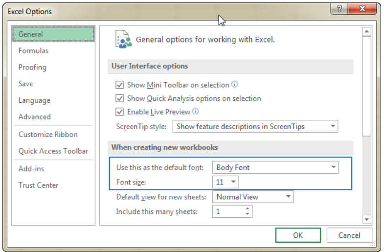384x252 pixels.
Task: Click info icon next to Enable Live Preview
Action: (196, 111)
